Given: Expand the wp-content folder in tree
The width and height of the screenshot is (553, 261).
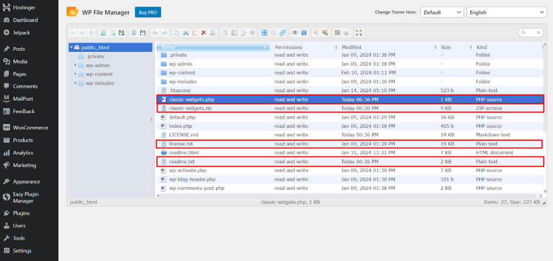Looking at the screenshot, I should point(75,74).
